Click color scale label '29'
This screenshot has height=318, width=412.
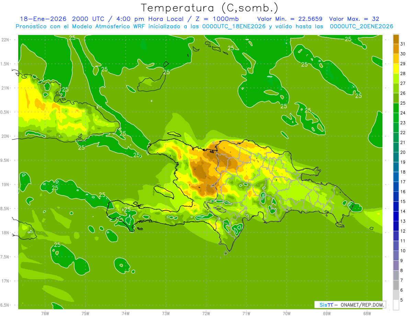click(403, 63)
